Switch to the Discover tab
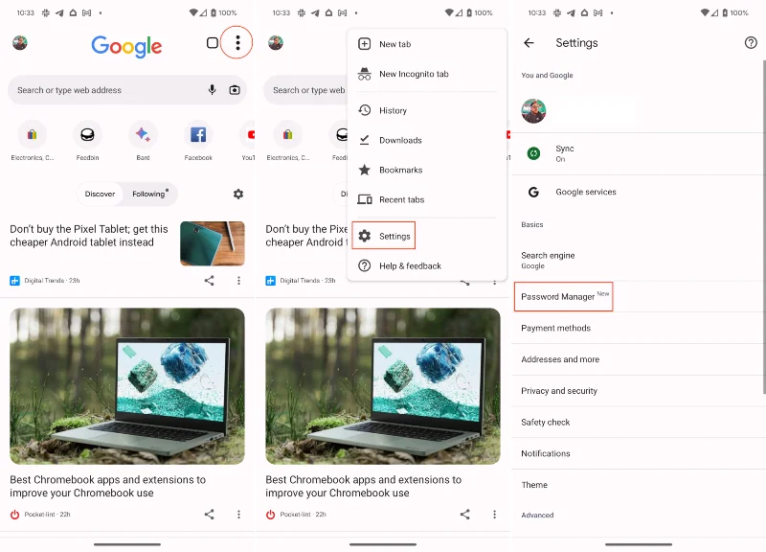Screen dimensions: 766x552 [101, 195]
